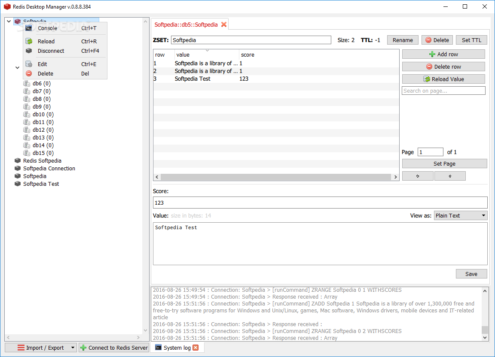Collapse the Softpedia connection tree node
Image resolution: width=495 pixels, height=357 pixels.
[9, 21]
